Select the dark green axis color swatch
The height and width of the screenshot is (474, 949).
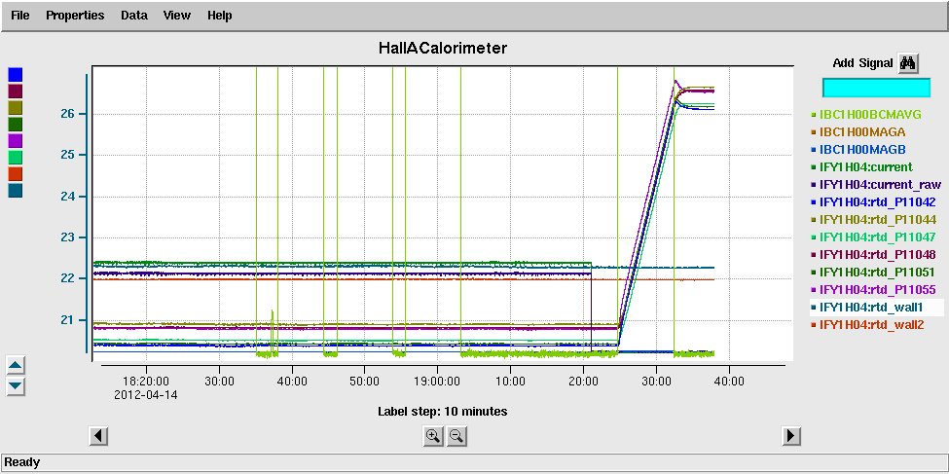tap(16, 125)
